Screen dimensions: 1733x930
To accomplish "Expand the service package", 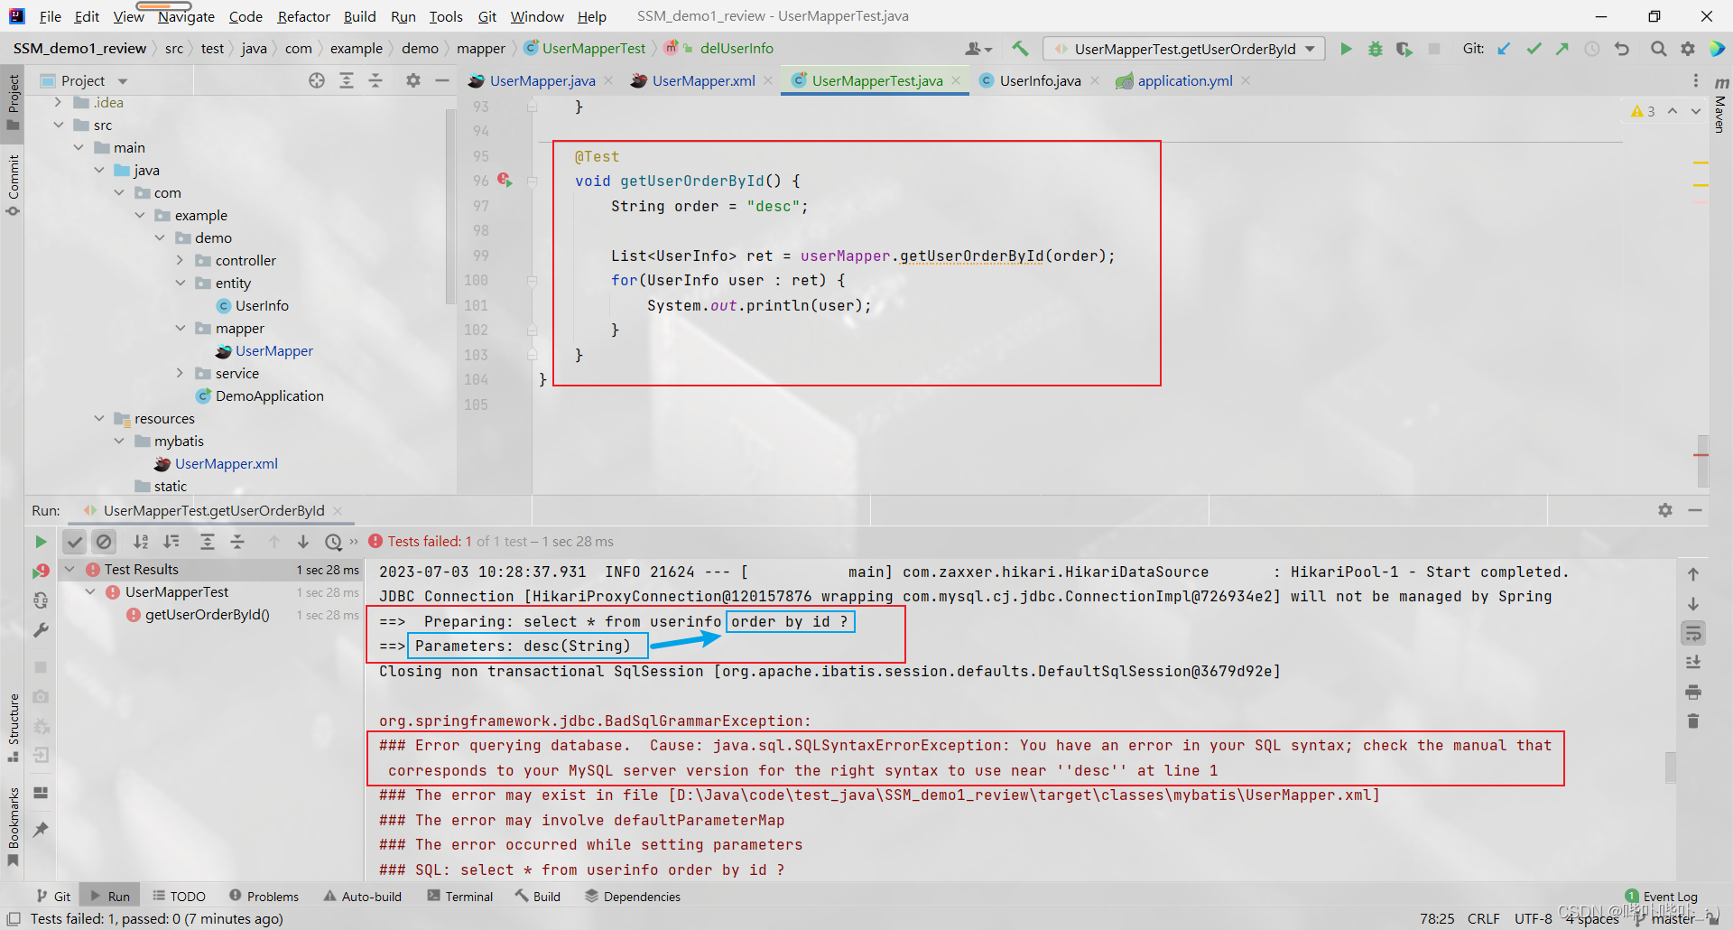I will tap(180, 374).
